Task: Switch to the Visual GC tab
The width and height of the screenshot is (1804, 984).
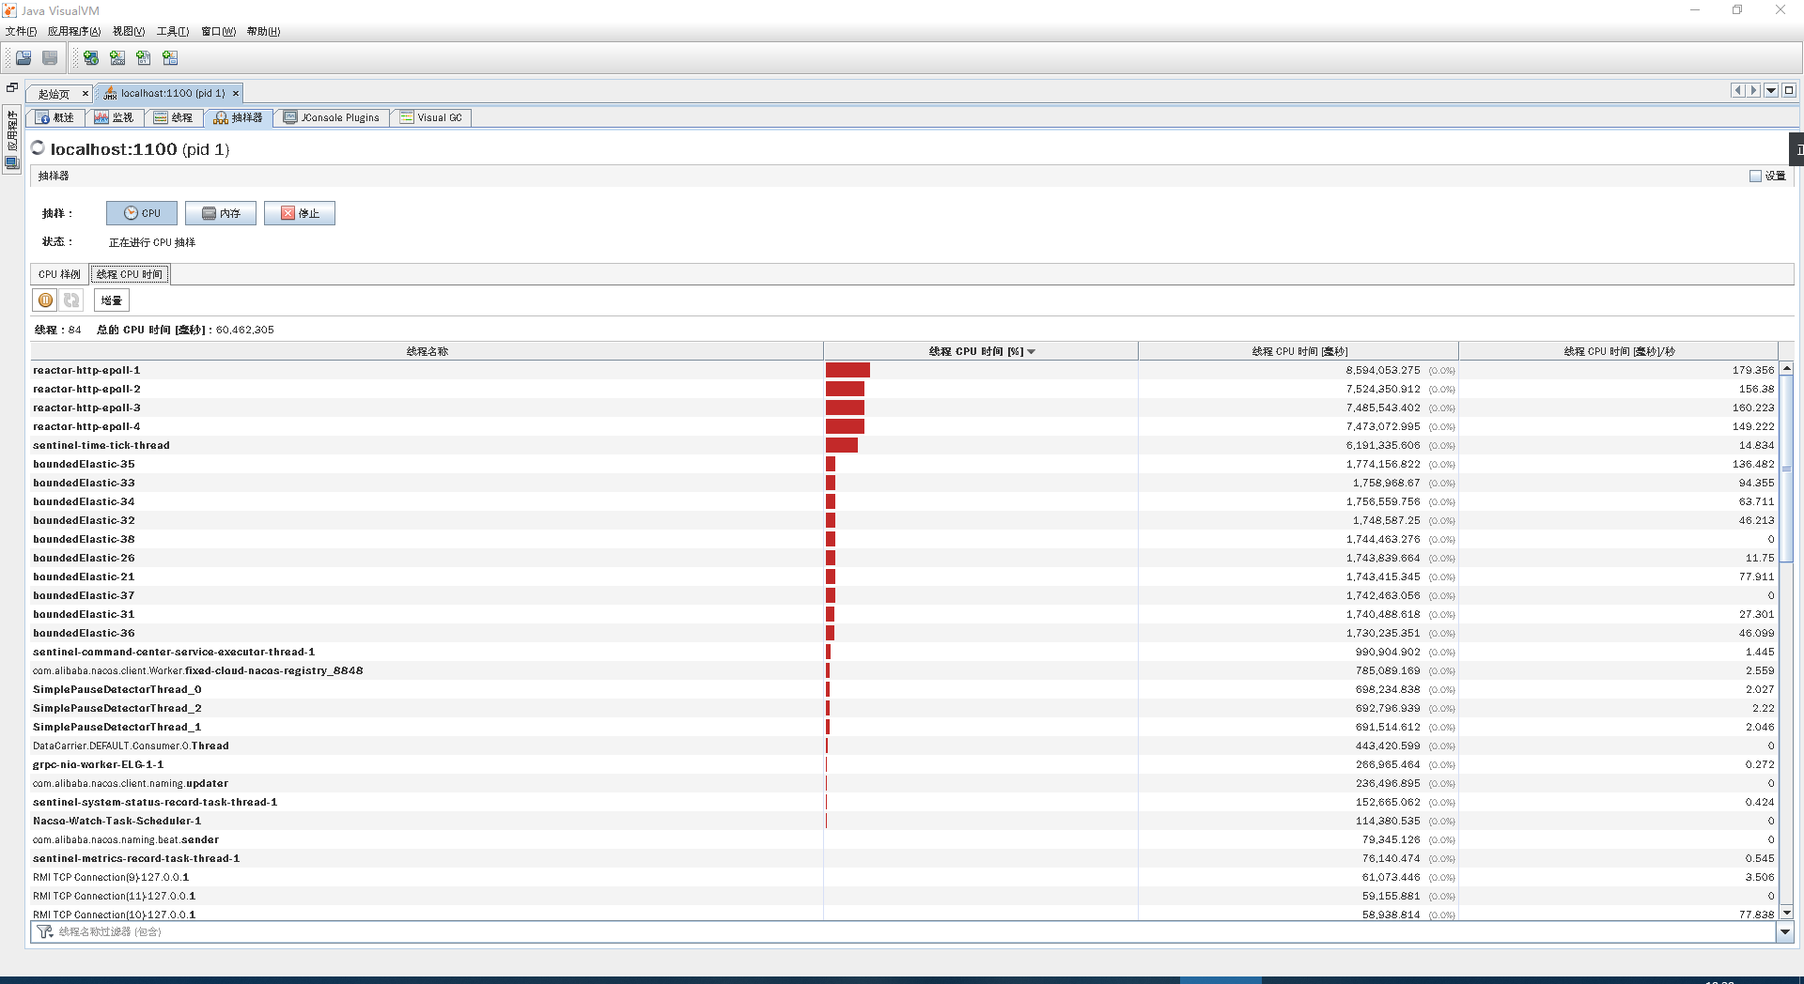Action: pyautogui.click(x=431, y=117)
